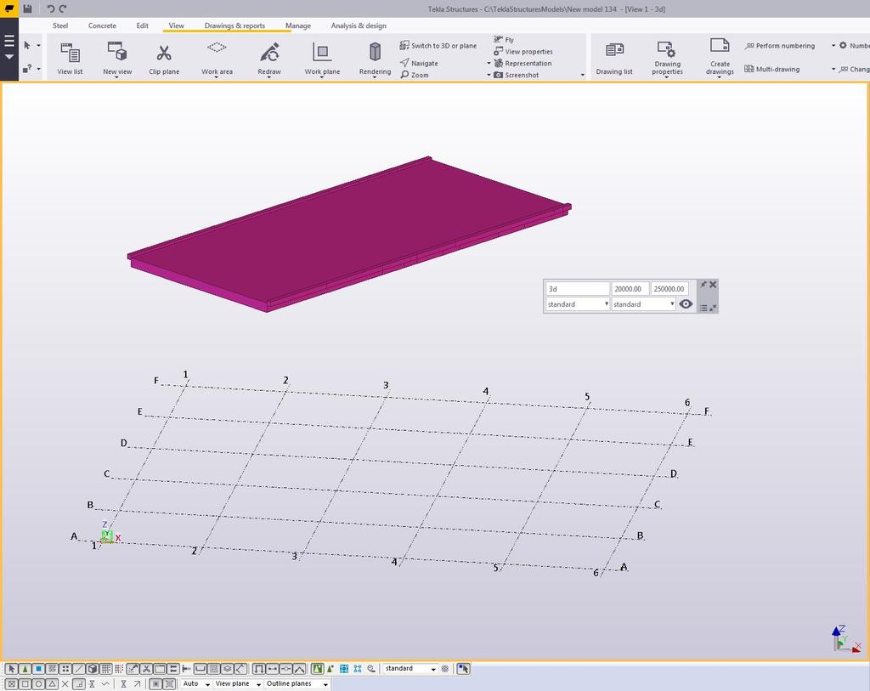Open the contextual toolbar customize list

(703, 308)
